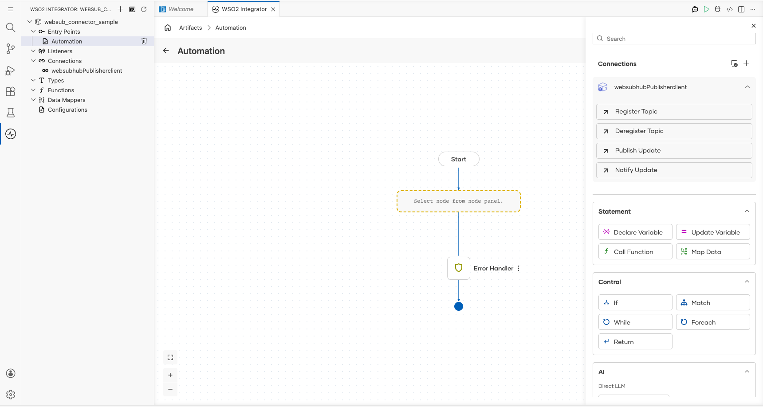
Task: Collapse the Types tree node
Action: pos(33,80)
